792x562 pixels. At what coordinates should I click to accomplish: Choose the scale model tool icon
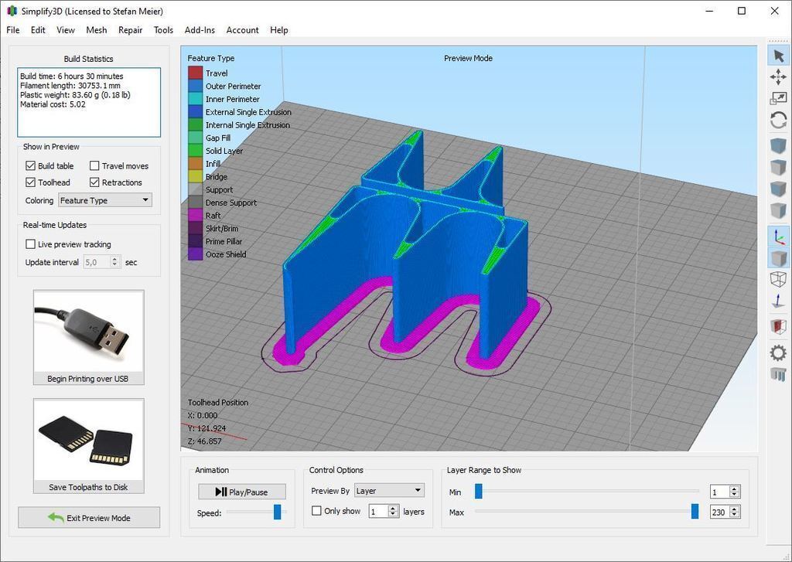tap(778, 98)
